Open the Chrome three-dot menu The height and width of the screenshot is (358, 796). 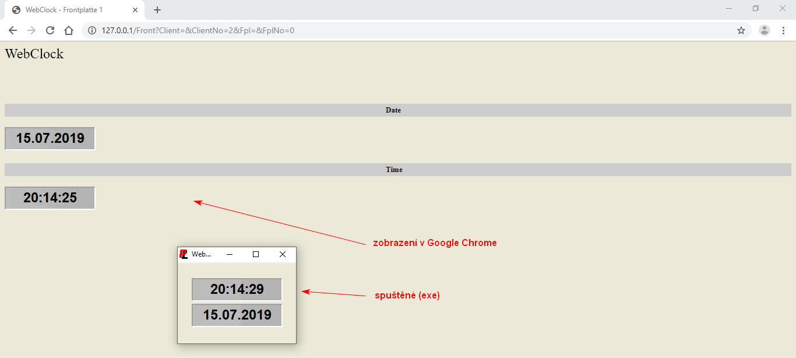[783, 30]
